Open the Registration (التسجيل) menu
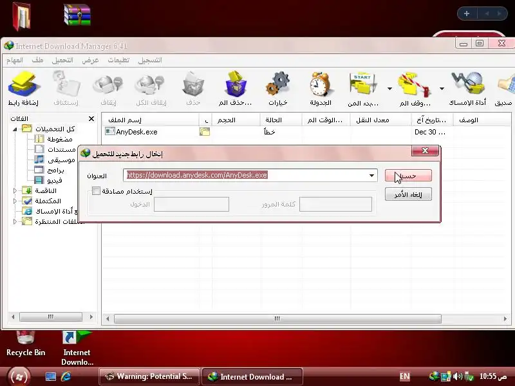Screen dimensions: 515x386 (x=150, y=60)
